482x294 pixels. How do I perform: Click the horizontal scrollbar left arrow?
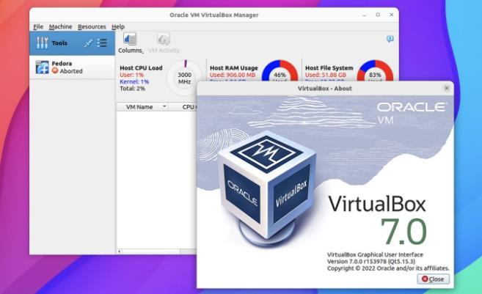click(120, 251)
